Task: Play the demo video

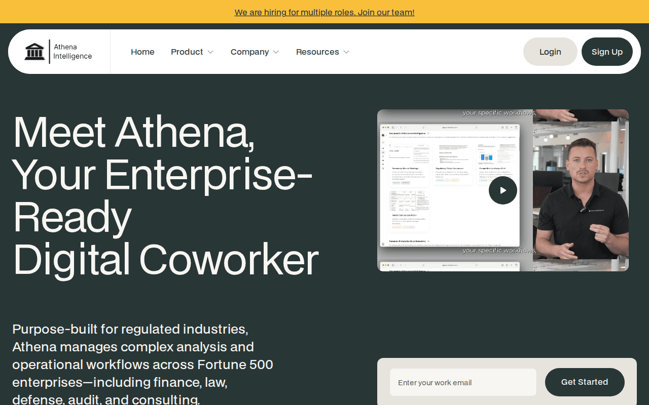Action: coord(503,190)
